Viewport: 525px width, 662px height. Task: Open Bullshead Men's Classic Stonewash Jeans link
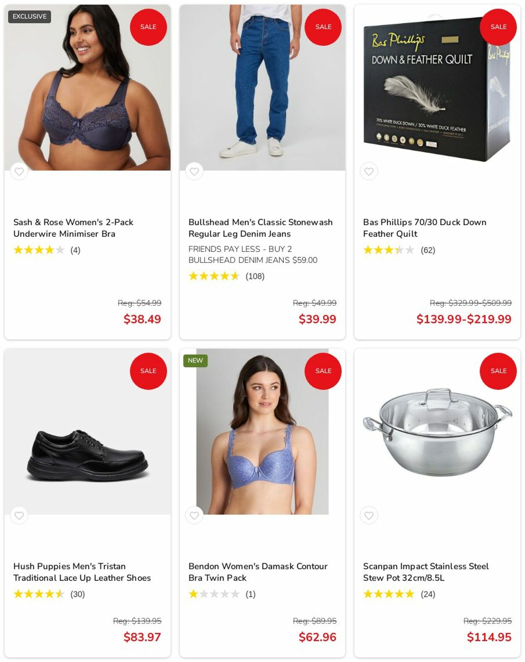click(260, 228)
